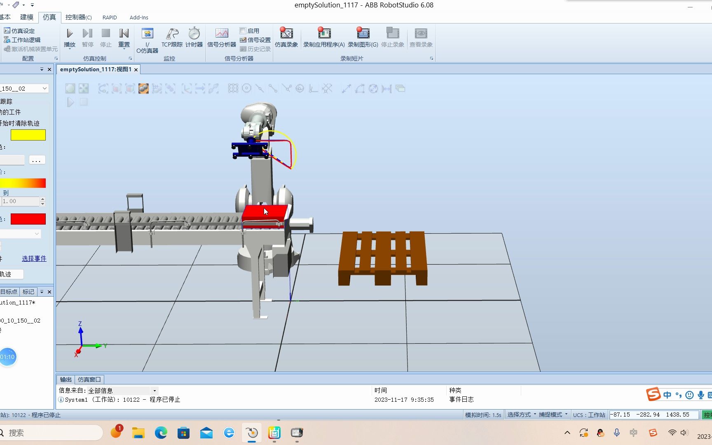Click the 播放 play simulation button
Image resolution: width=712 pixels, height=445 pixels.
click(70, 37)
